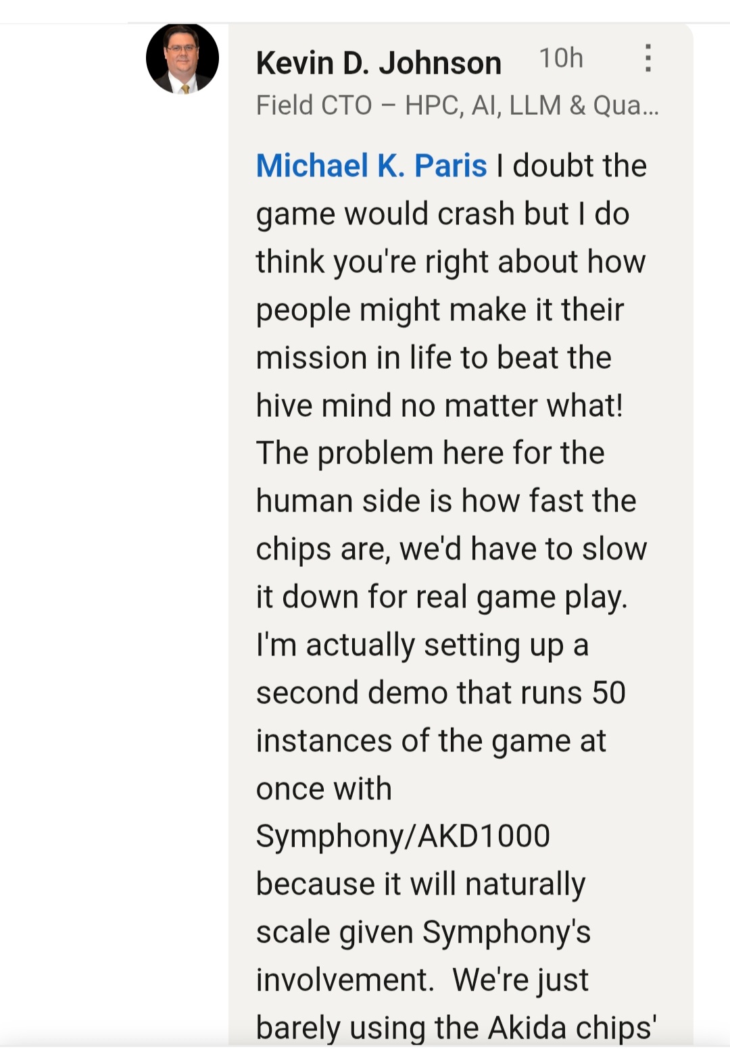Select the word Symphony/AKD1000 in the comment
The image size is (730, 1054).
pos(403,836)
